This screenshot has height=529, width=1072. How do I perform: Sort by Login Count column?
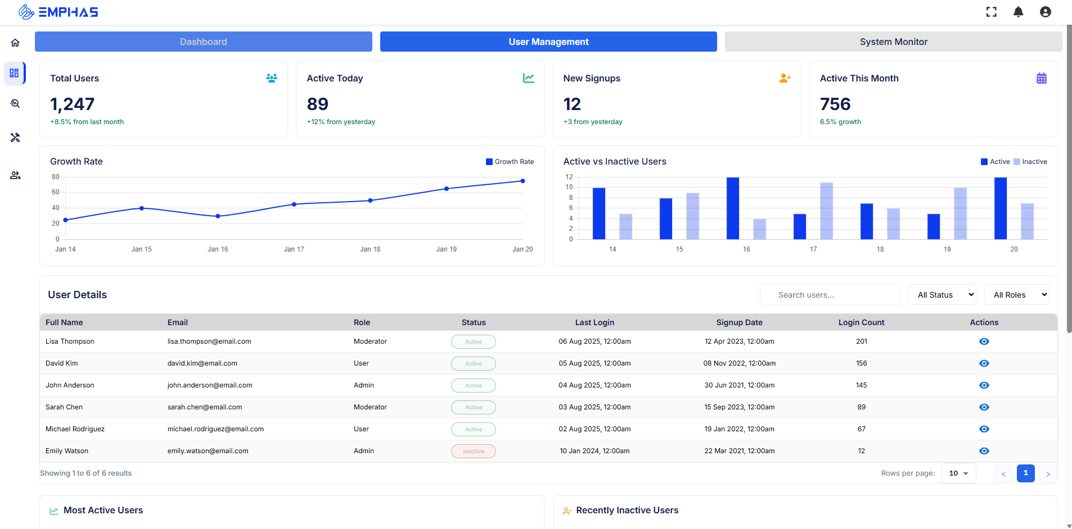pyautogui.click(x=861, y=322)
